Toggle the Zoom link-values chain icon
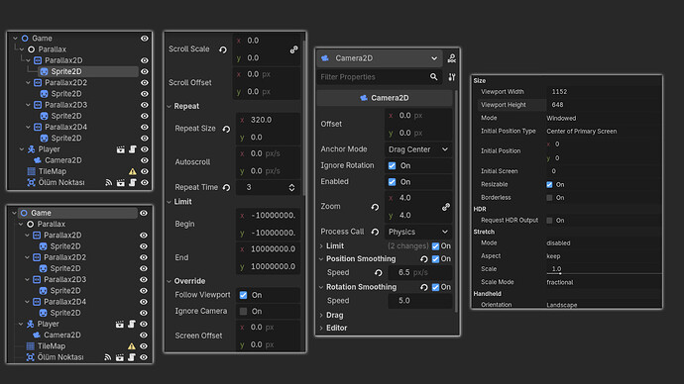This screenshot has height=384, width=684. tap(446, 207)
